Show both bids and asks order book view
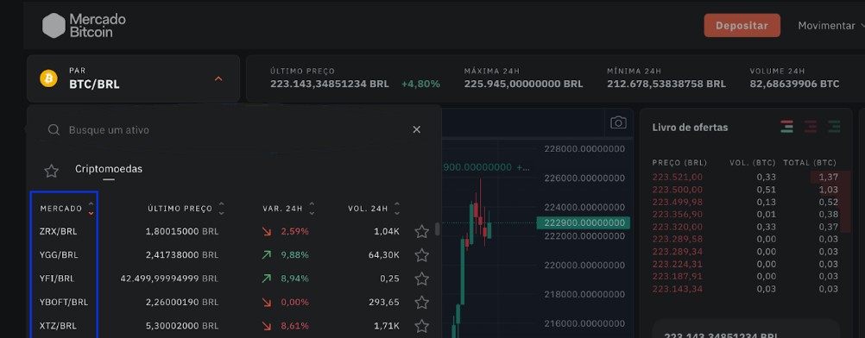 [787, 128]
